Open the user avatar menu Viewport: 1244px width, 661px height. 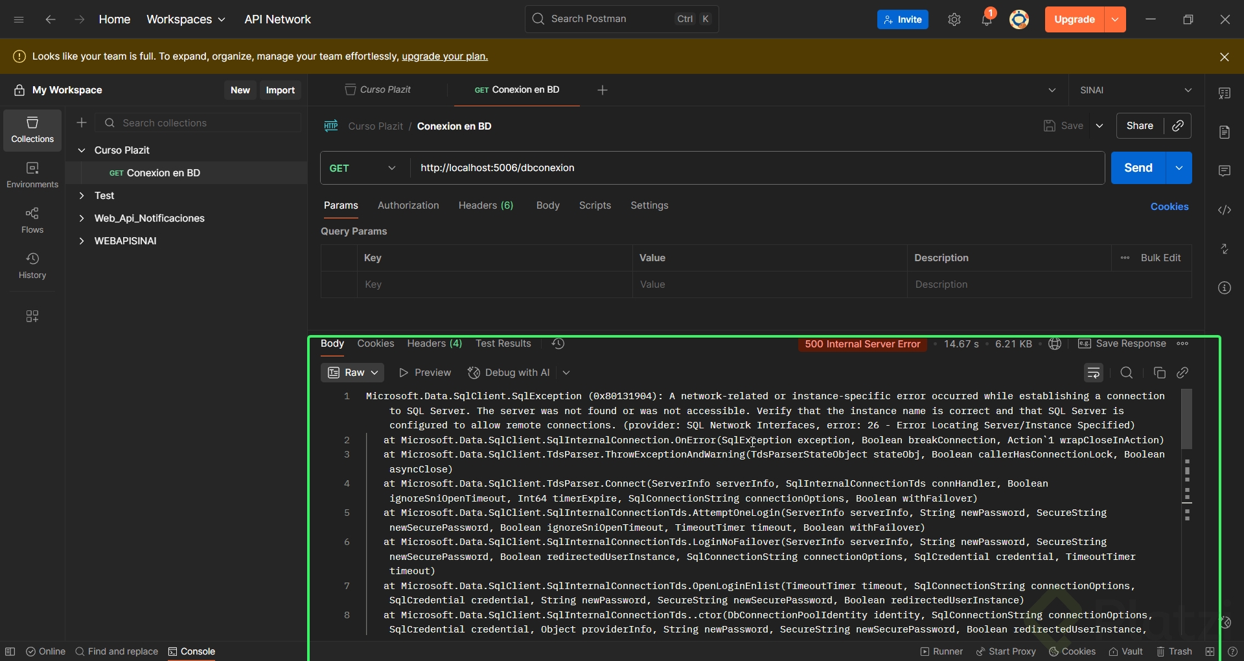coord(1019,19)
